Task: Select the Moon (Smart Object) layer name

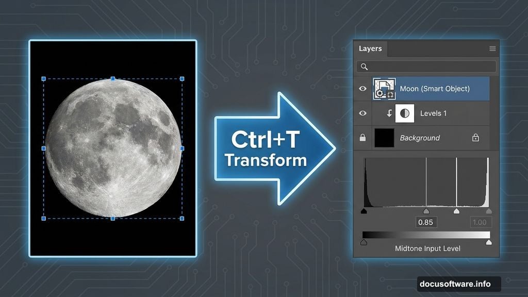Action: tap(435, 88)
